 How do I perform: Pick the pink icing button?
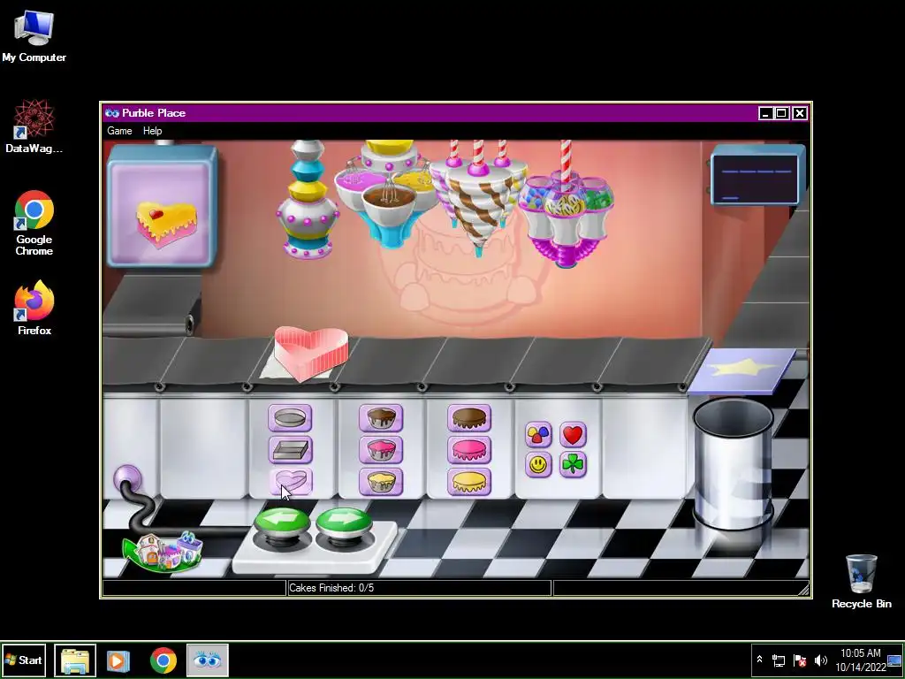(x=469, y=450)
